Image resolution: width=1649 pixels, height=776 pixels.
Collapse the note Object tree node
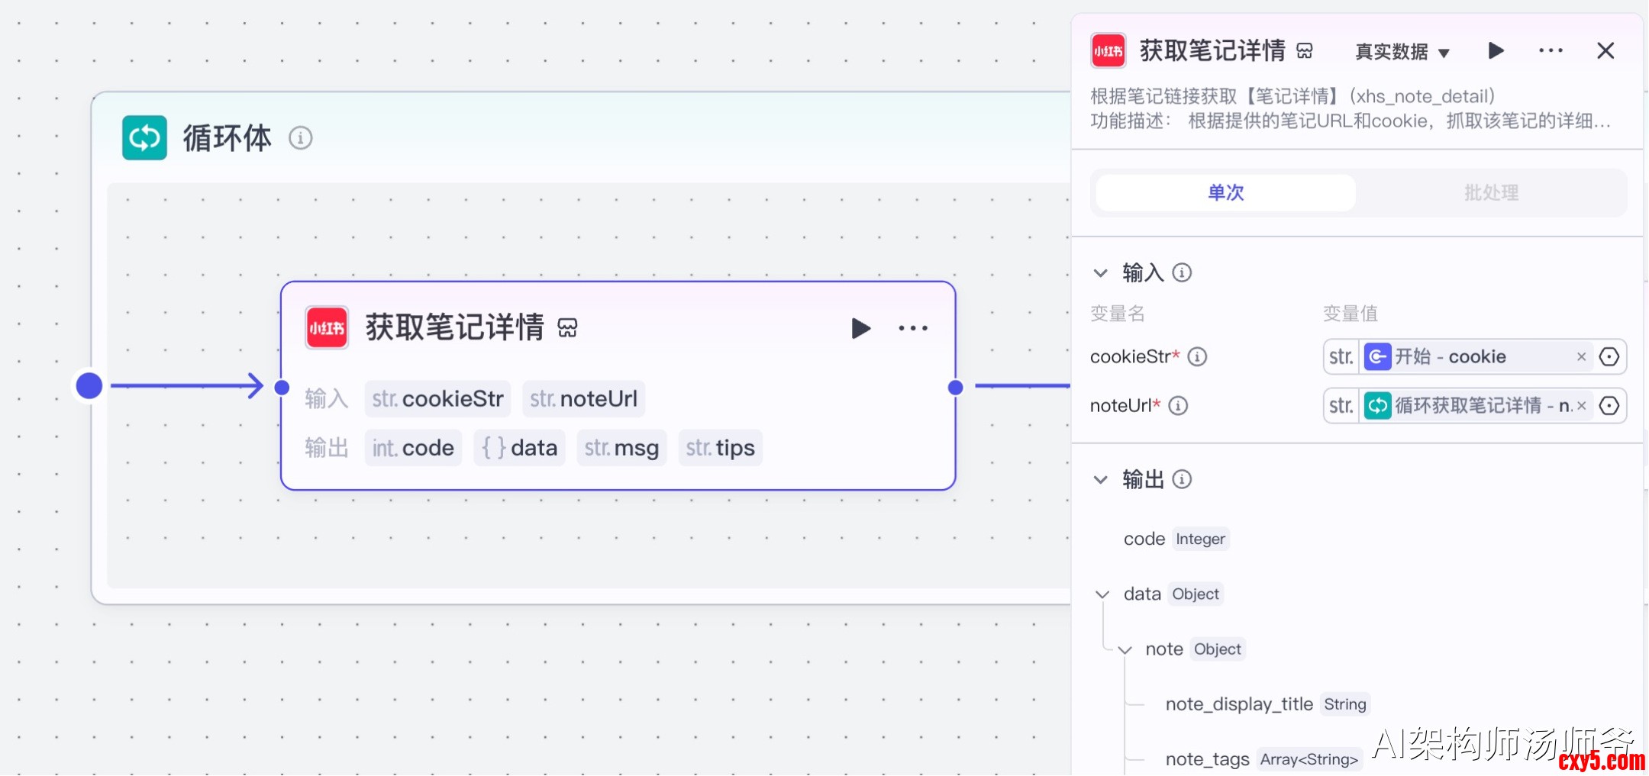(1125, 650)
